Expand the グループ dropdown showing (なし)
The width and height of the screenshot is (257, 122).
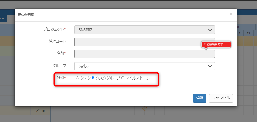[145, 66]
